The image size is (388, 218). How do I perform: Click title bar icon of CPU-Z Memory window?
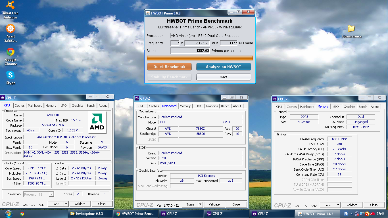point(275,99)
